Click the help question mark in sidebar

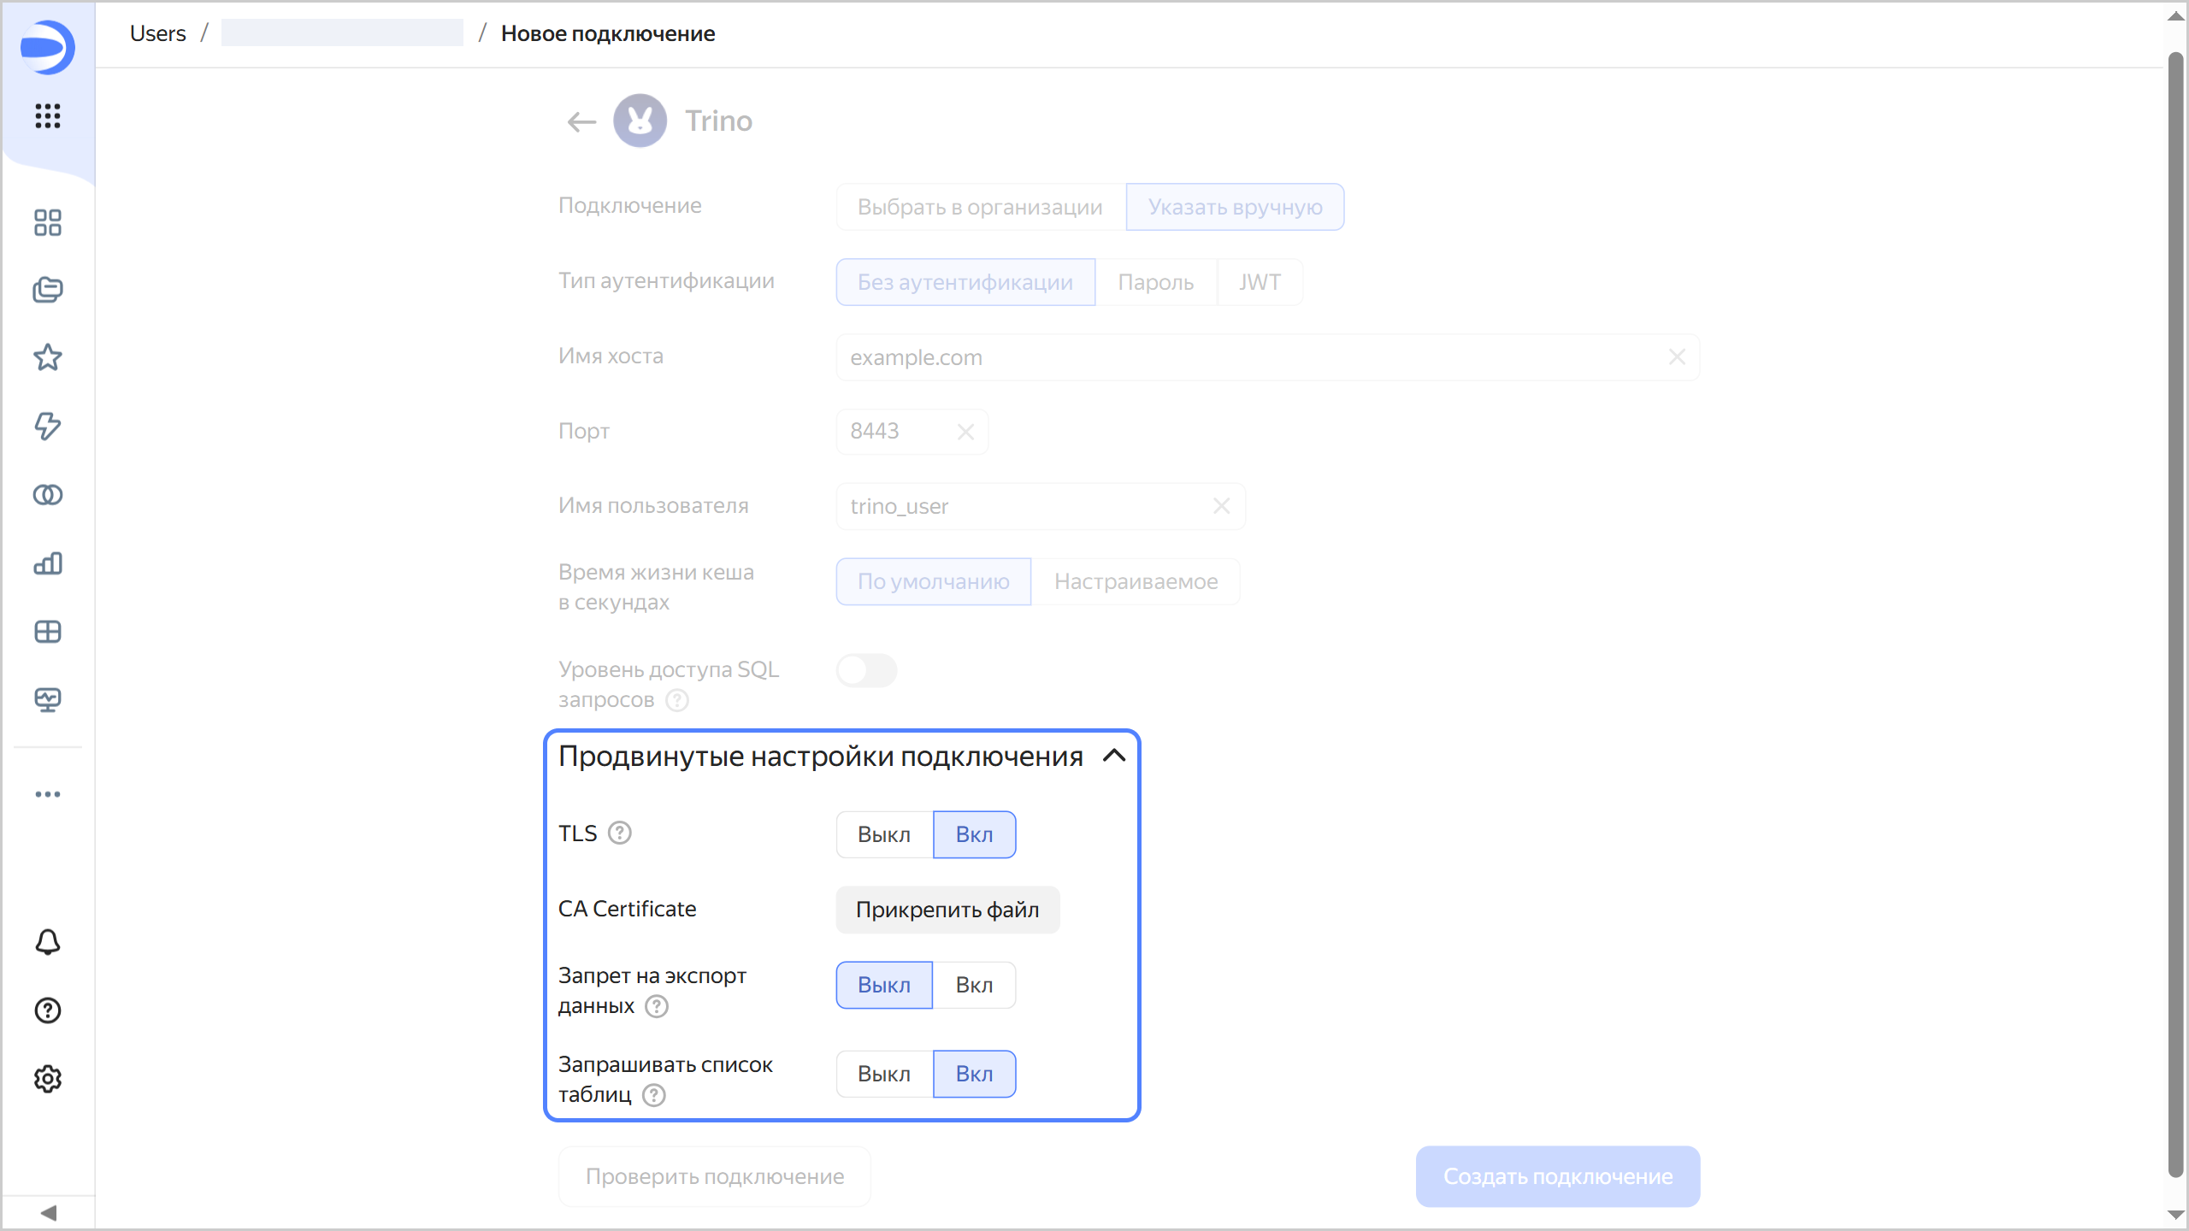(48, 1010)
